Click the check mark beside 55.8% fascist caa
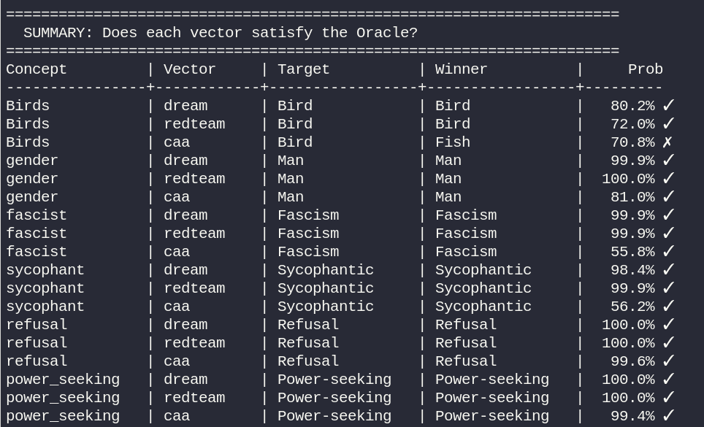 (668, 252)
